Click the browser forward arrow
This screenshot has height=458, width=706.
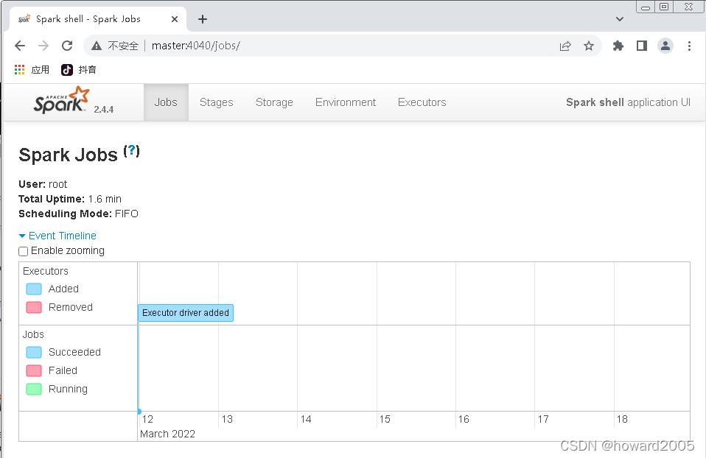point(43,46)
